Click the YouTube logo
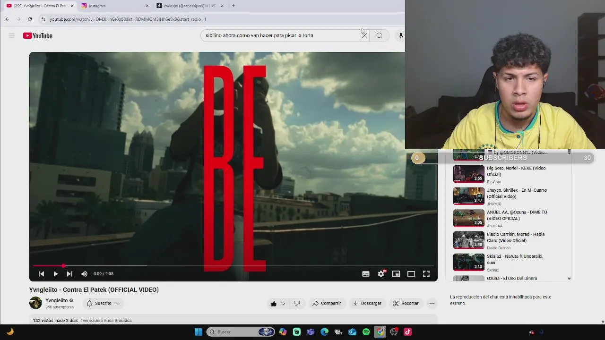The width and height of the screenshot is (605, 340). 37,35
